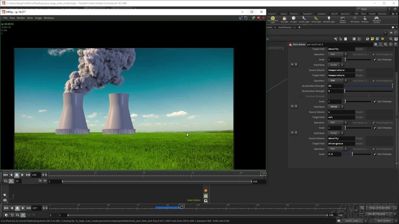Viewport: 399px width, 224px height.
Task: Open MPlay Render menu
Action: click(x=21, y=18)
